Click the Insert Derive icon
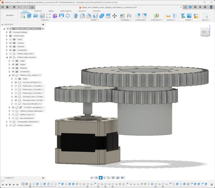 click(183, 16)
